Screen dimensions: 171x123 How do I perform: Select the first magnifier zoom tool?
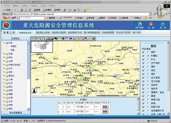(x=40, y=39)
